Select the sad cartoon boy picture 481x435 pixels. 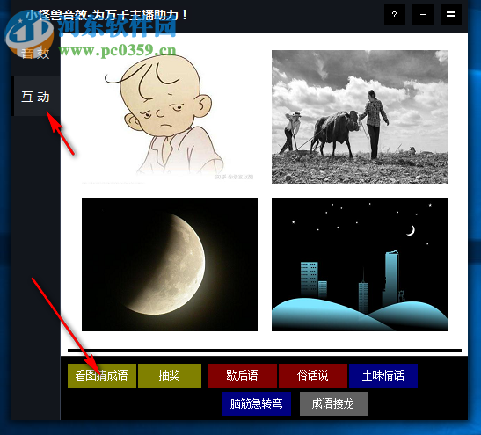tap(170, 117)
